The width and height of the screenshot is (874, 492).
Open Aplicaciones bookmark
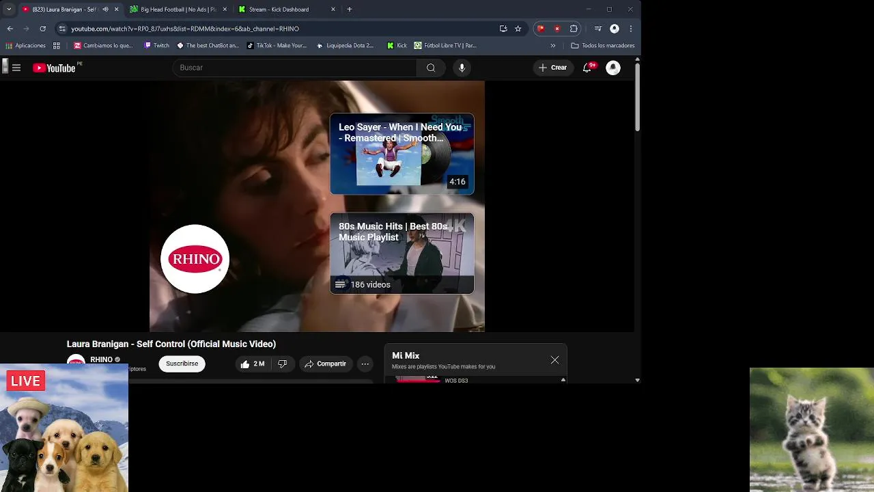[25, 46]
